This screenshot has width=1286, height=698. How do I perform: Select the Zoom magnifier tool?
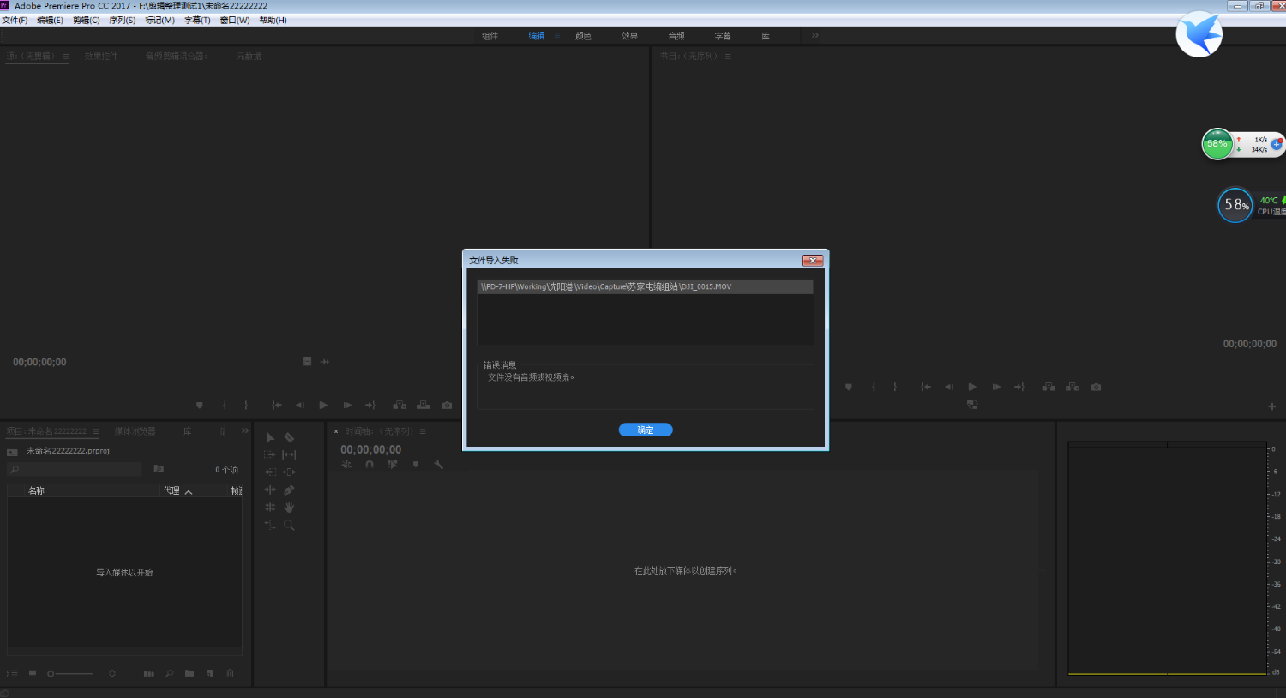point(289,525)
